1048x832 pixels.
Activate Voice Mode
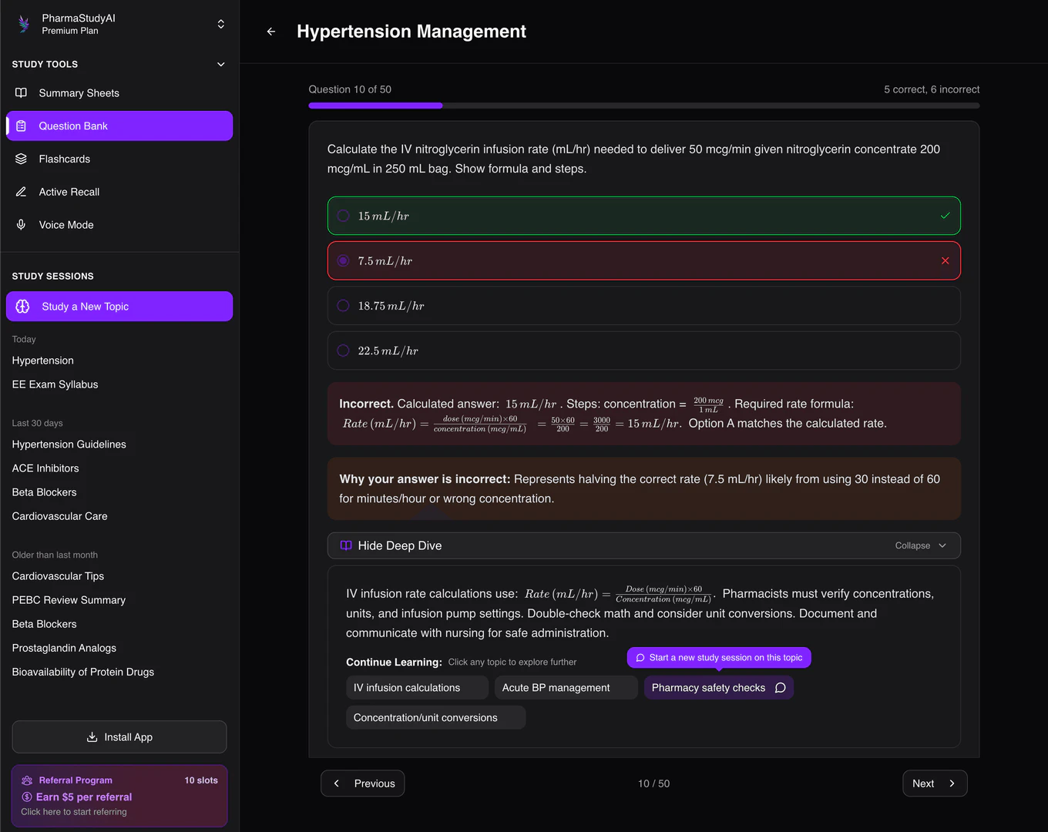pyautogui.click(x=65, y=224)
